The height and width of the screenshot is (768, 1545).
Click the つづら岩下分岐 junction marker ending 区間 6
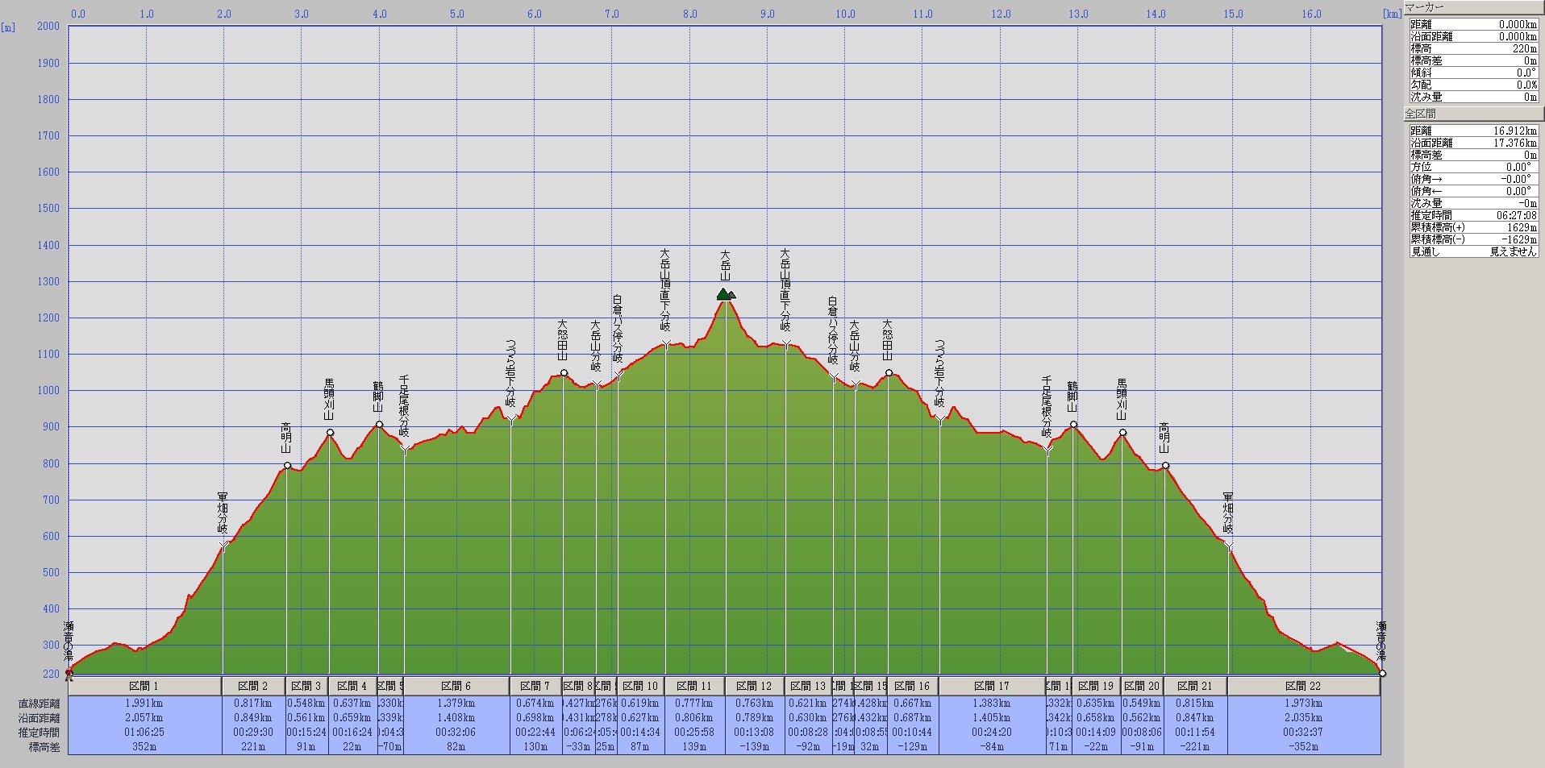click(510, 419)
